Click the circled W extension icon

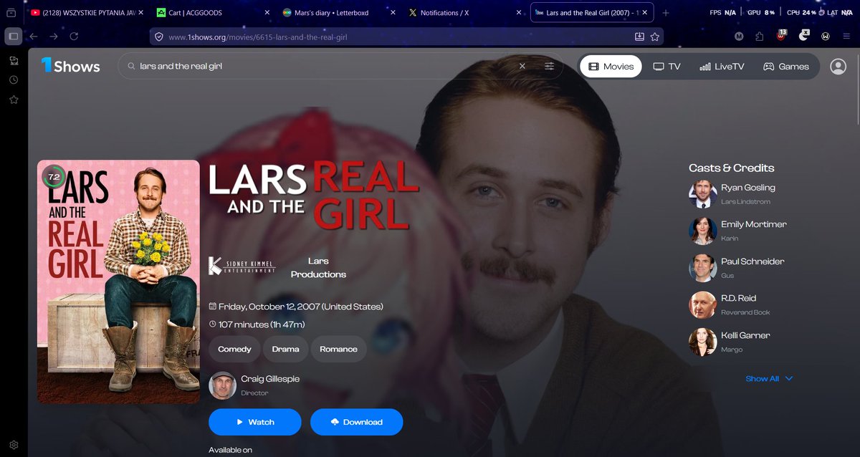826,37
